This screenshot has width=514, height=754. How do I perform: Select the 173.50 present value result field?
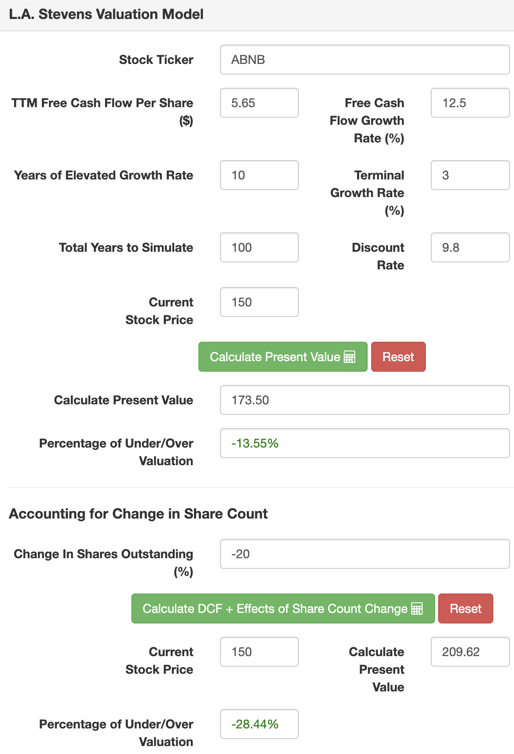tap(365, 400)
